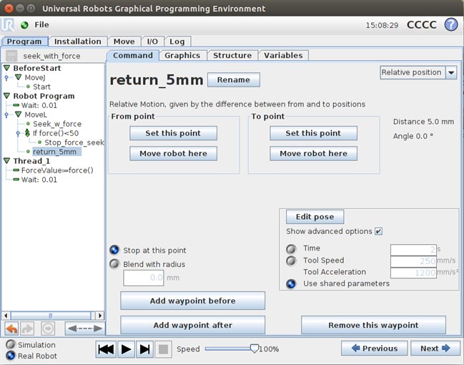Viewport: 464px width, 365px height.
Task: Switch to Real Robot mode
Action: [11, 356]
